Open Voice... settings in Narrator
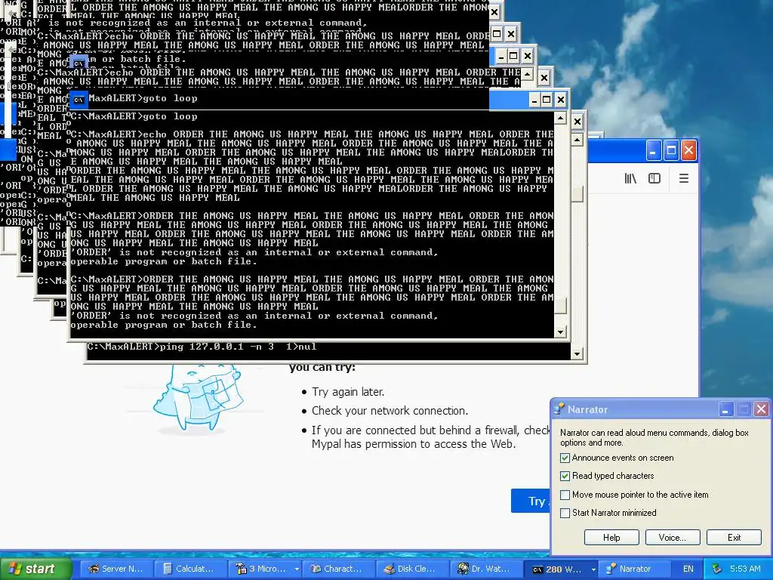This screenshot has height=580, width=773. click(x=673, y=537)
